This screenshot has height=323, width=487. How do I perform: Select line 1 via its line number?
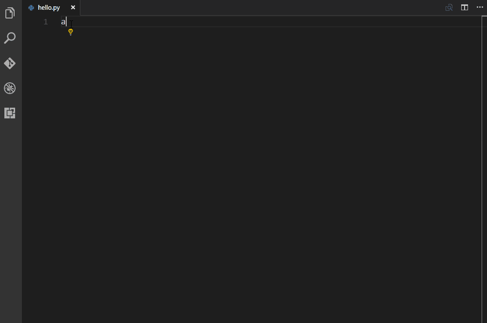pyautogui.click(x=46, y=22)
